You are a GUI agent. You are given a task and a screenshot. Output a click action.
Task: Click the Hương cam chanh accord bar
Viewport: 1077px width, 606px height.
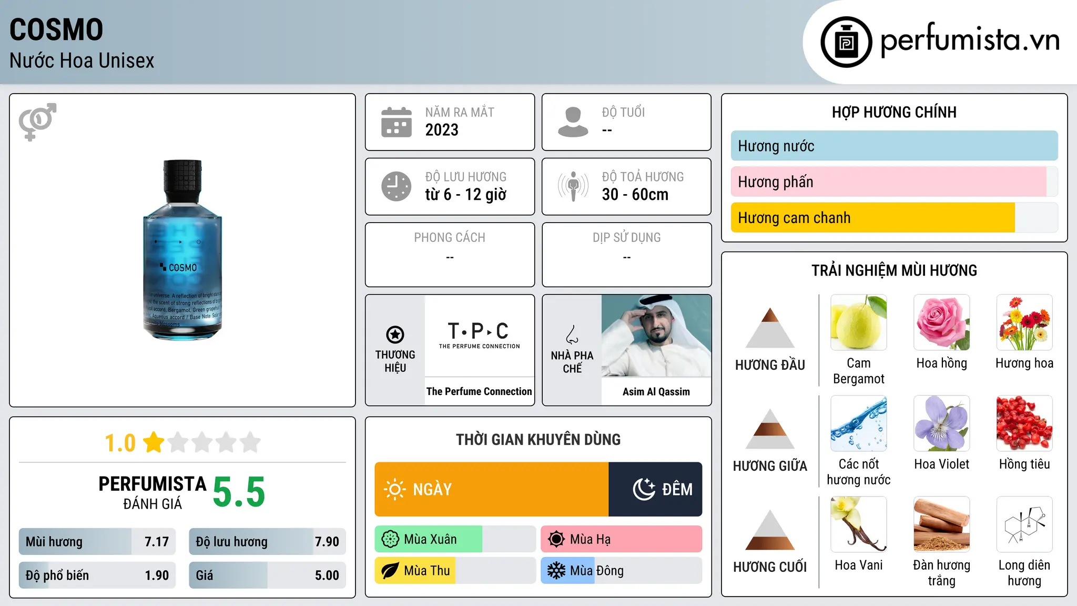(894, 217)
